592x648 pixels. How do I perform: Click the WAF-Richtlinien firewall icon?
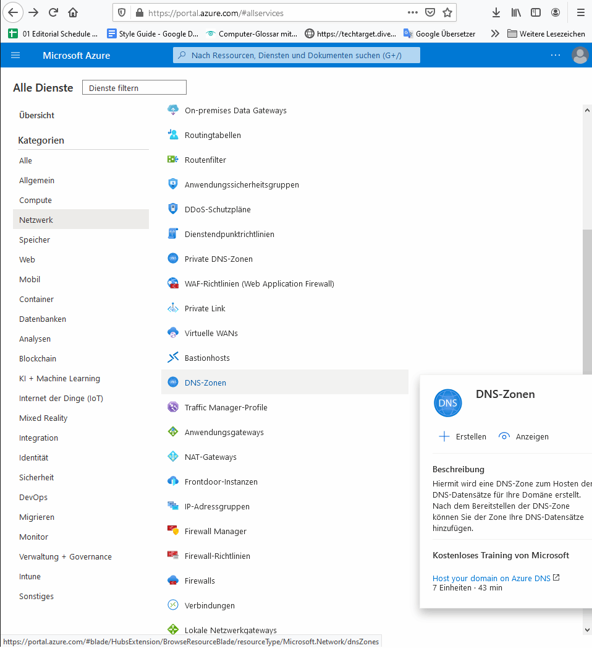173,283
